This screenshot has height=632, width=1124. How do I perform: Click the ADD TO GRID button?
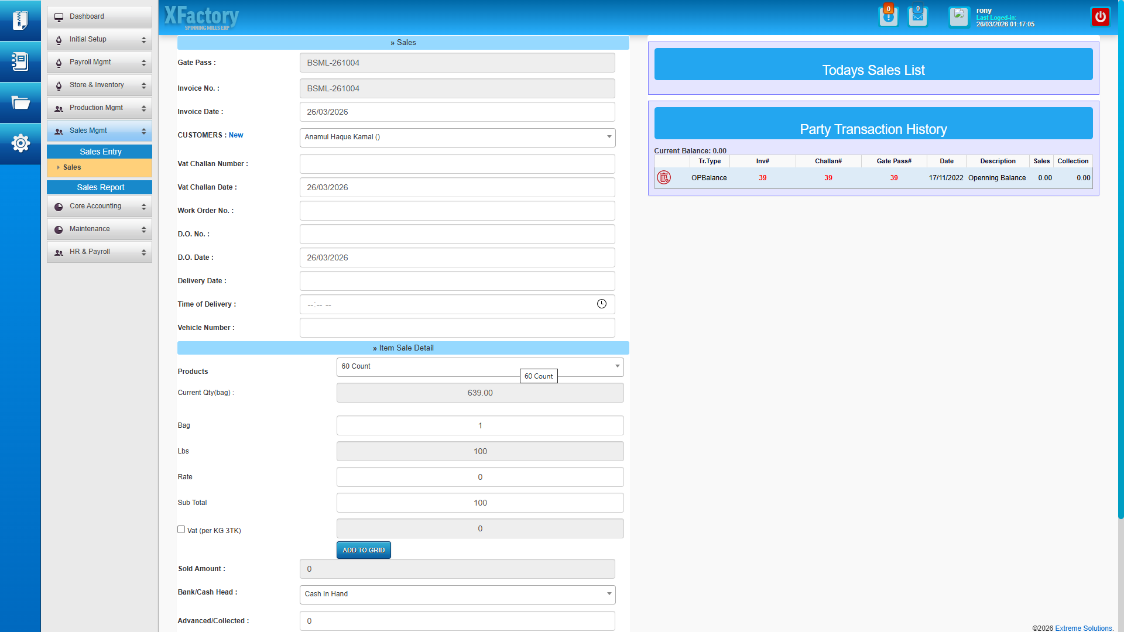pyautogui.click(x=364, y=550)
